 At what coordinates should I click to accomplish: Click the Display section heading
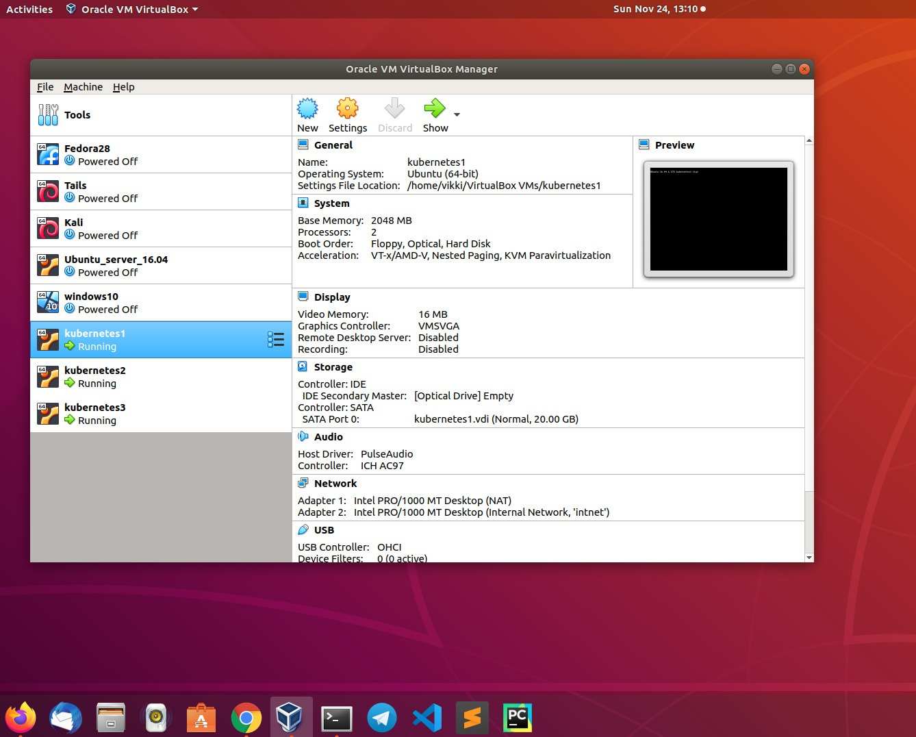[x=332, y=297]
